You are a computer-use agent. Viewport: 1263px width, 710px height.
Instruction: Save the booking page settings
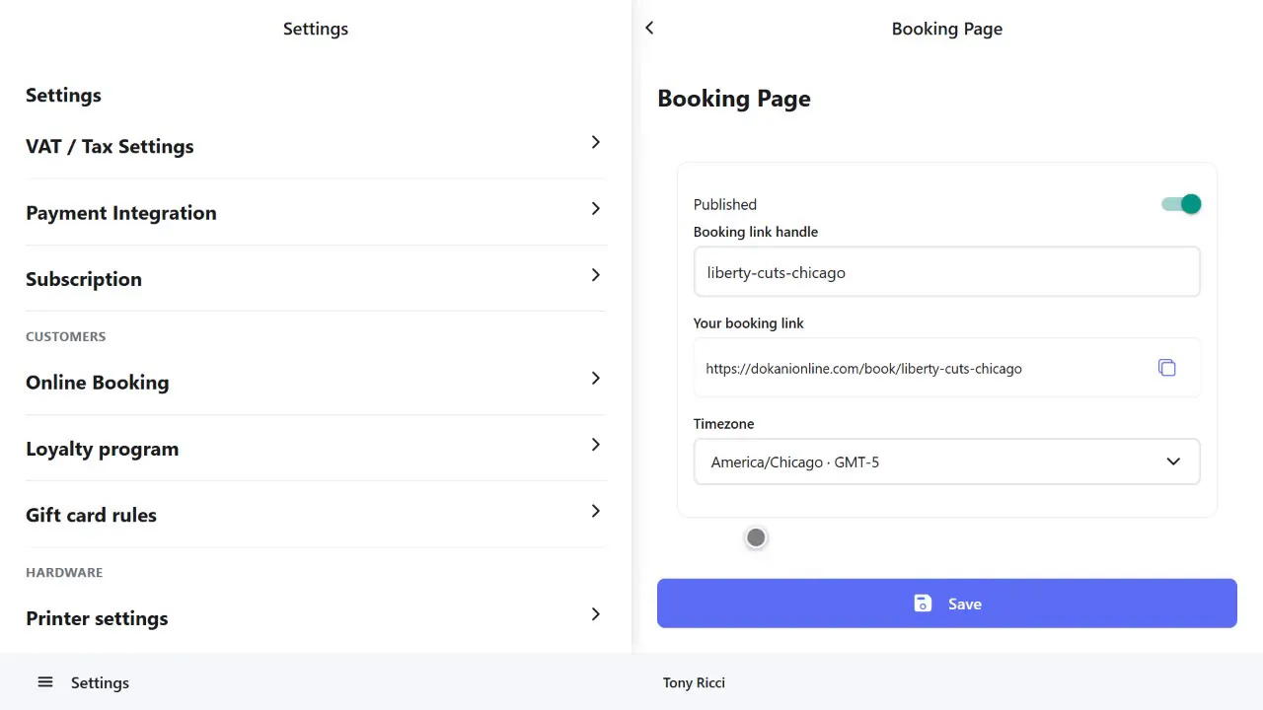(946, 603)
